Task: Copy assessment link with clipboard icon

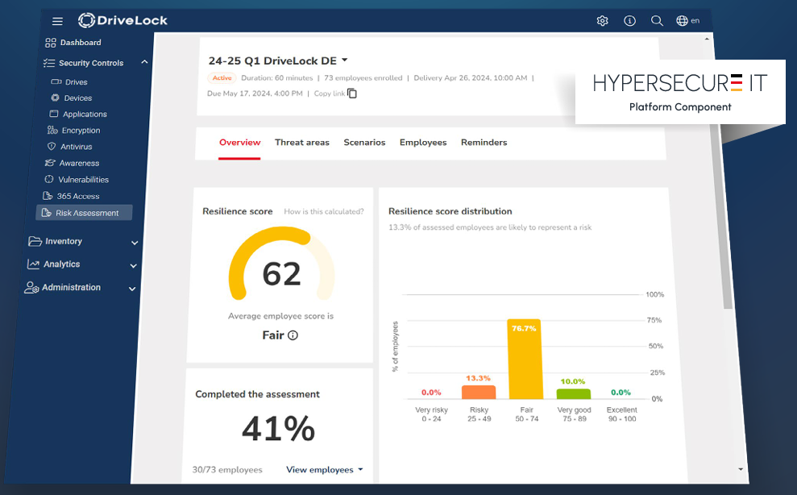Action: coord(352,94)
